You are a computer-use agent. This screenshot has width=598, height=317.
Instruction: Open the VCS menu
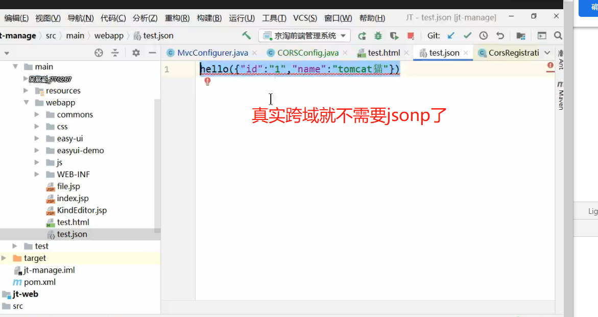pos(305,18)
